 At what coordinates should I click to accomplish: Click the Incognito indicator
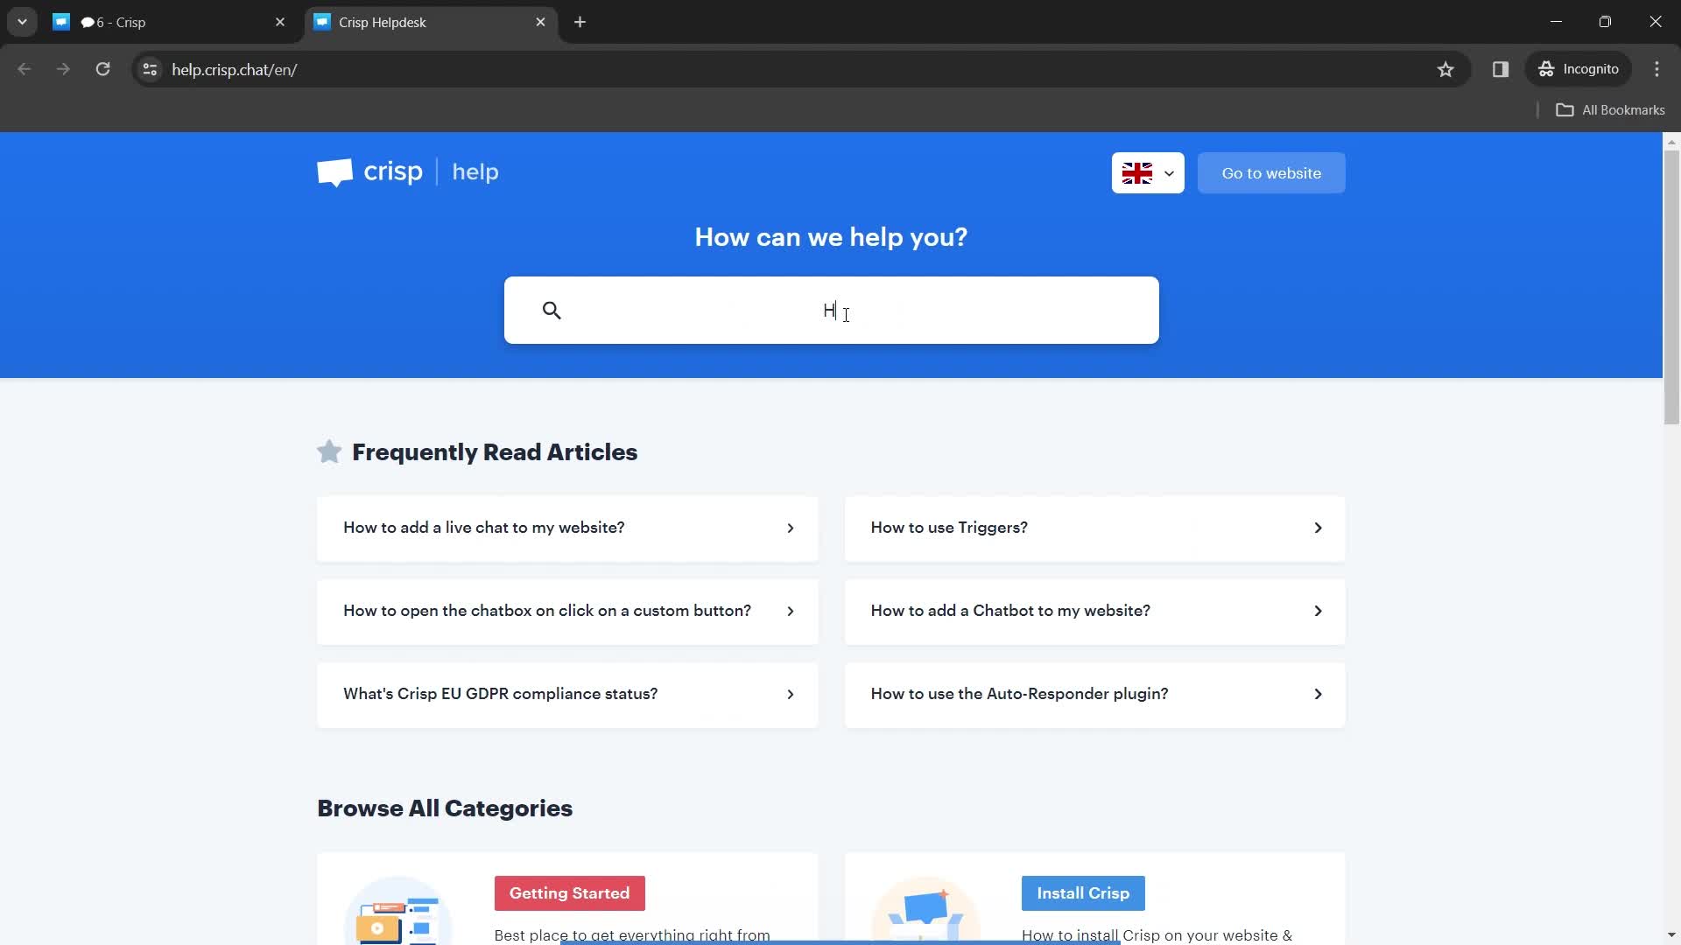(x=1579, y=69)
